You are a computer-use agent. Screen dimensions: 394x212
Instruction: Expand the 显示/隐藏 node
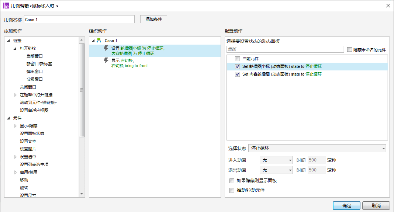(15, 126)
